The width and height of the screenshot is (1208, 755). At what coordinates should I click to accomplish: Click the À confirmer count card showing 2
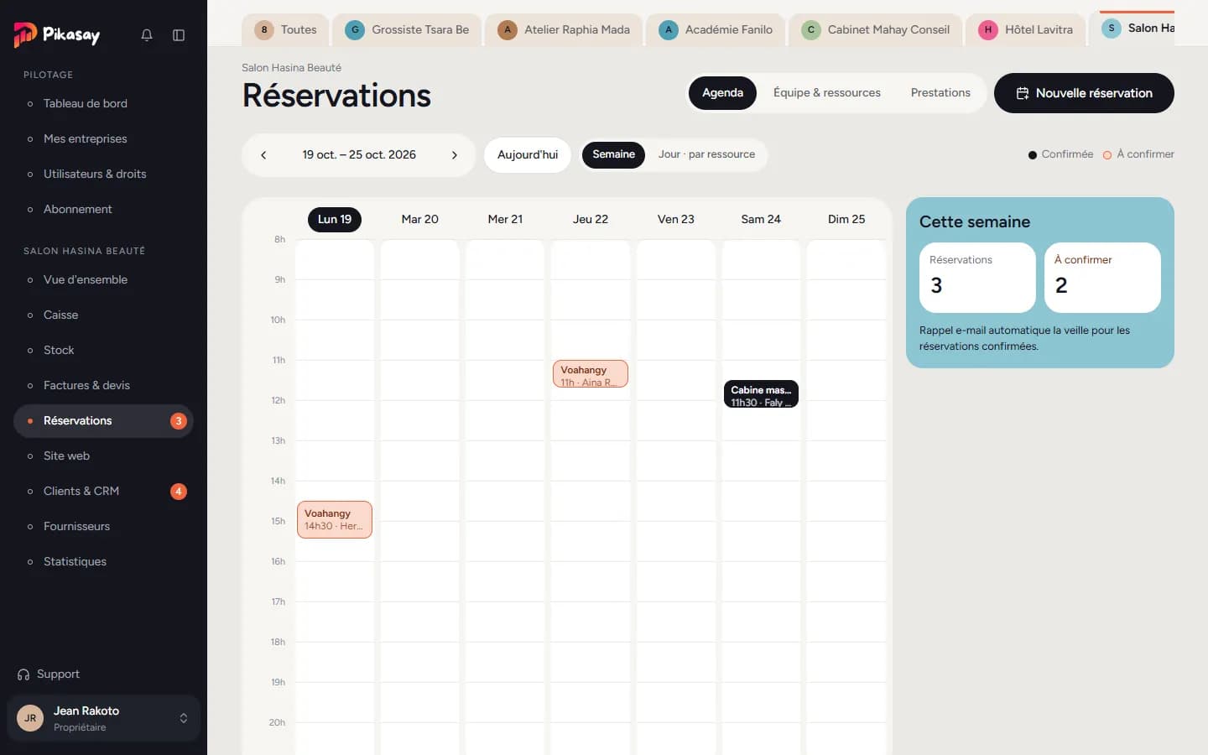pos(1102,278)
